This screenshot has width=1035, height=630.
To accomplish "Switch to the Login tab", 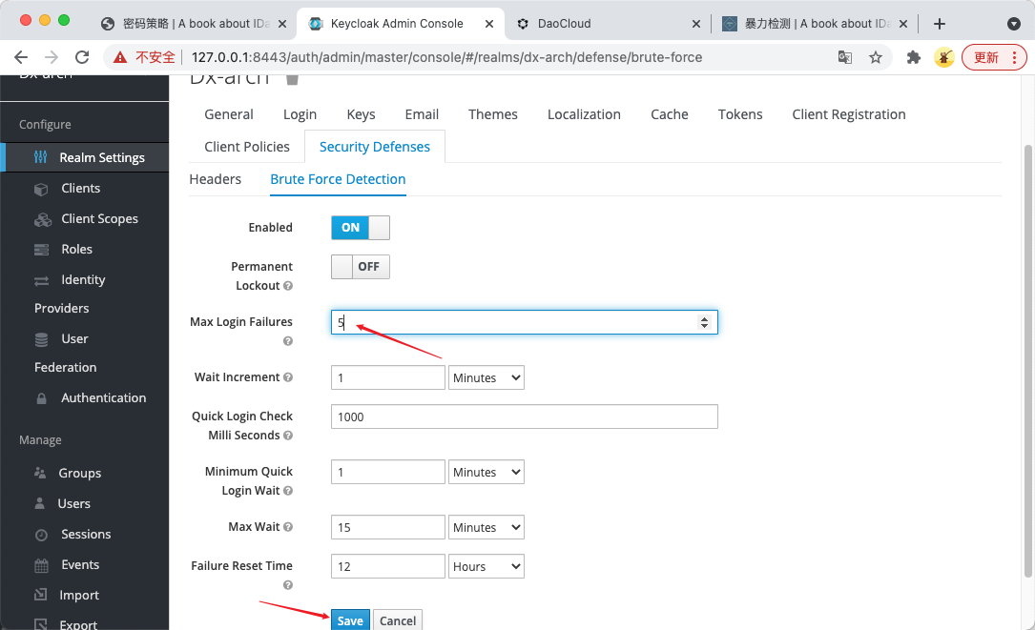I will click(x=300, y=114).
